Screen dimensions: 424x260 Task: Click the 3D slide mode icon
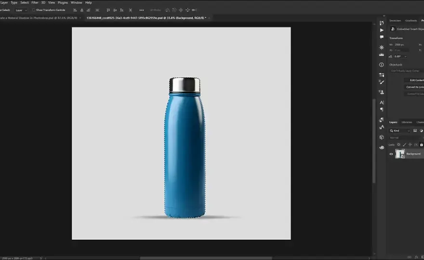pyautogui.click(x=187, y=10)
